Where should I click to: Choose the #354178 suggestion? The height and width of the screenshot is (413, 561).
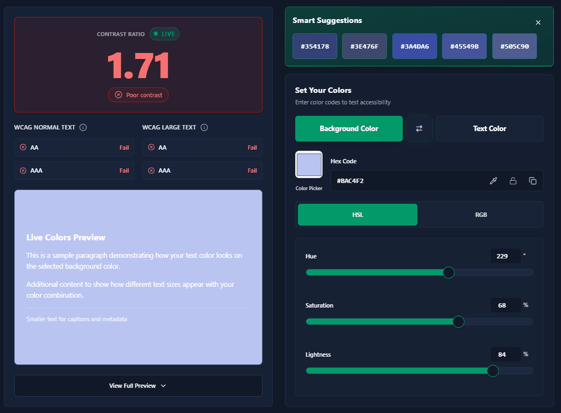click(314, 46)
